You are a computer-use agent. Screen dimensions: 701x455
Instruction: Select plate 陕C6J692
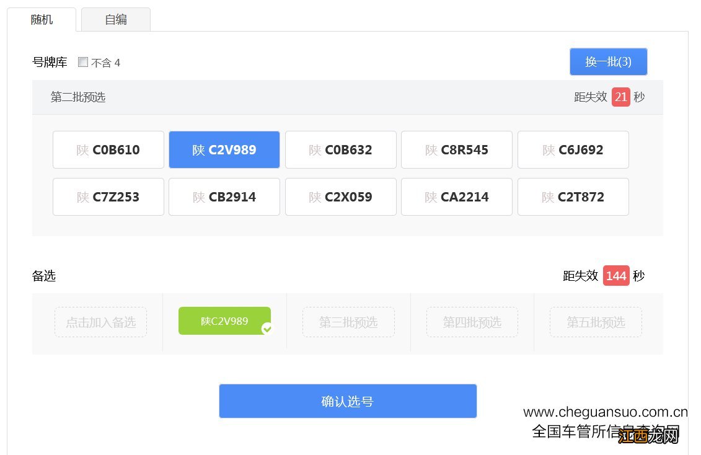[x=573, y=149]
